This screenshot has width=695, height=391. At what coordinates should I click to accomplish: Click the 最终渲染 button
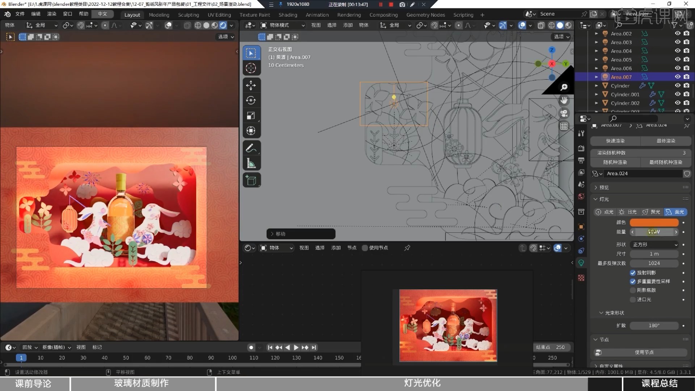click(x=666, y=141)
